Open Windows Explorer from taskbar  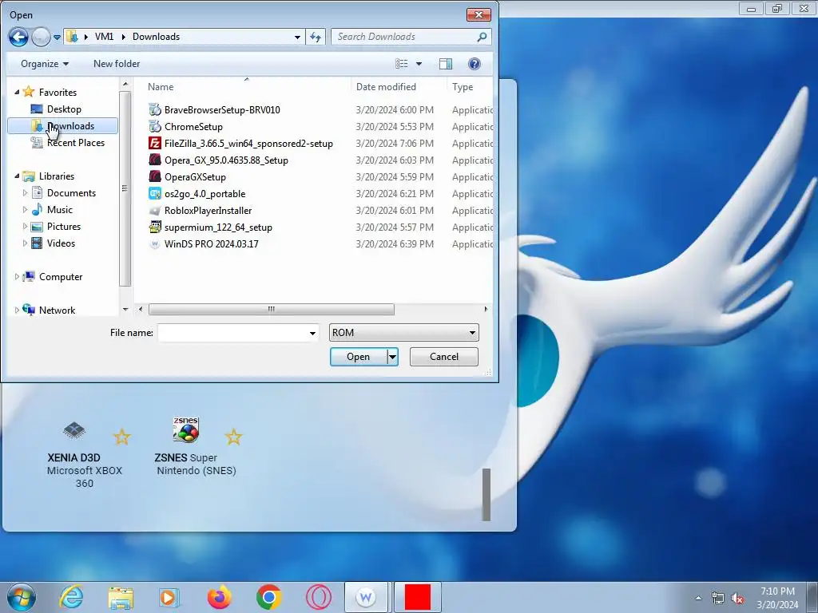point(121,597)
